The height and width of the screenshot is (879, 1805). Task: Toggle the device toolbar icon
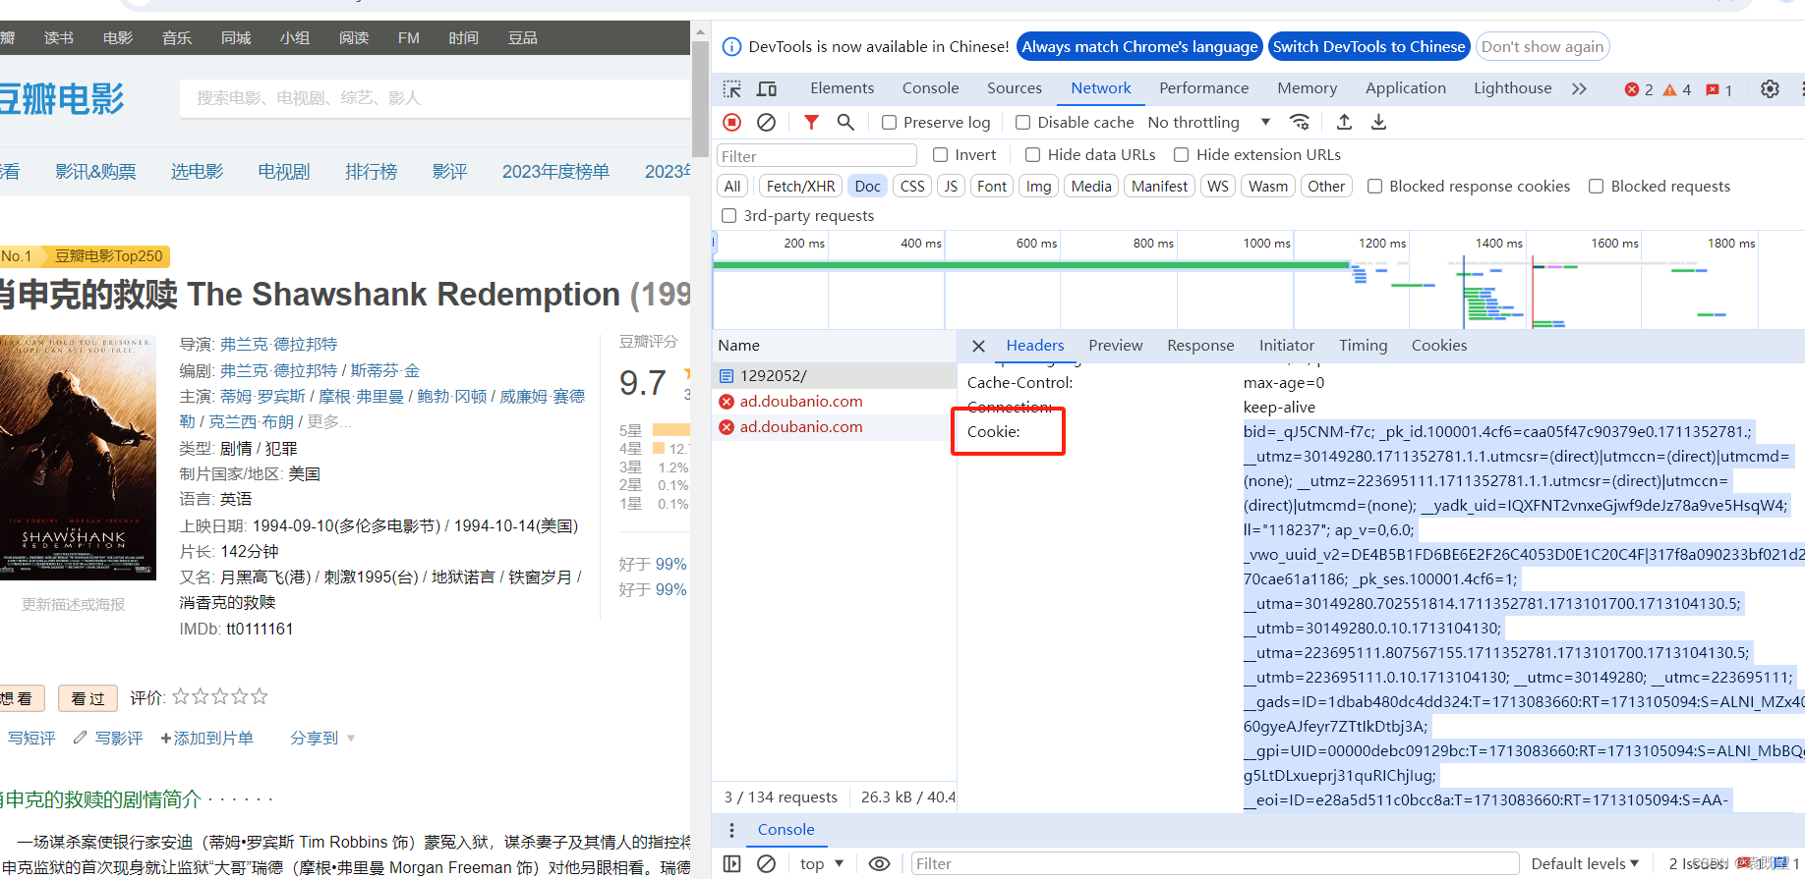tap(767, 88)
